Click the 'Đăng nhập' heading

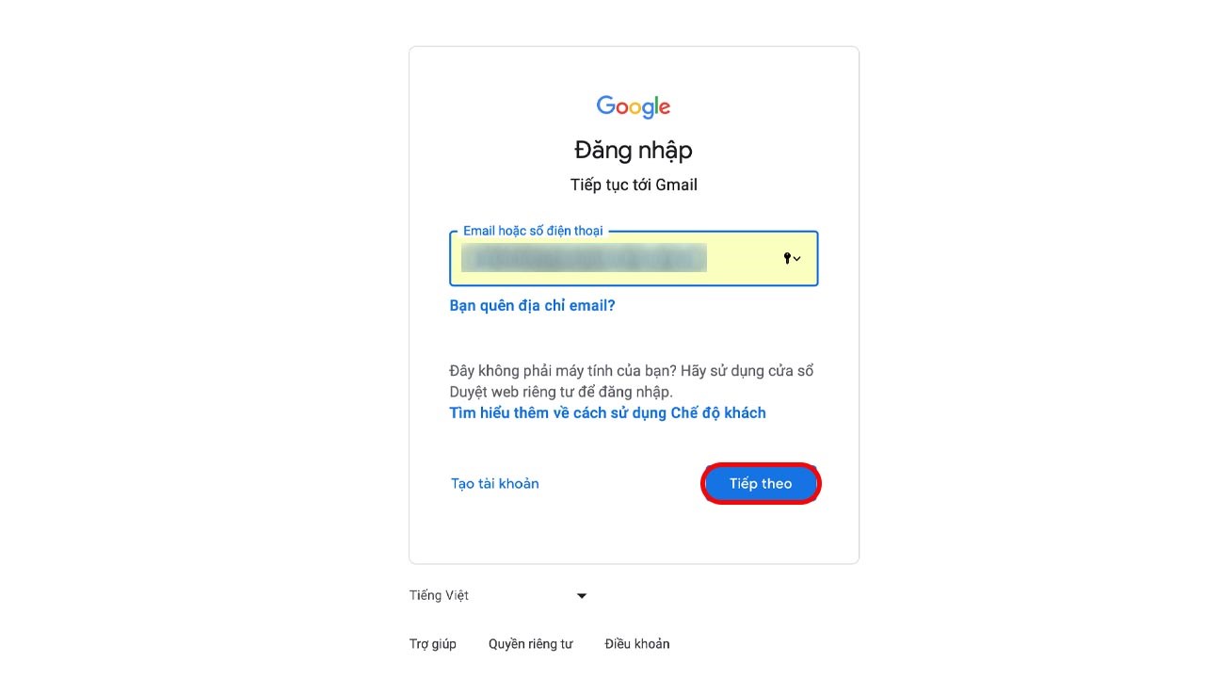[634, 150]
